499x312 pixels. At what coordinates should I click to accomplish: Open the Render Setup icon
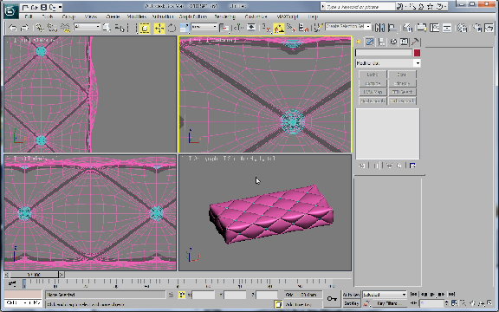[x=477, y=28]
